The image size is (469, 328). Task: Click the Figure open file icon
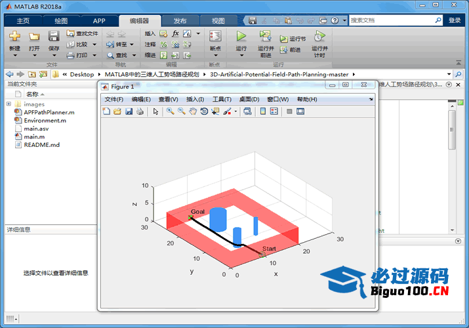point(117,112)
